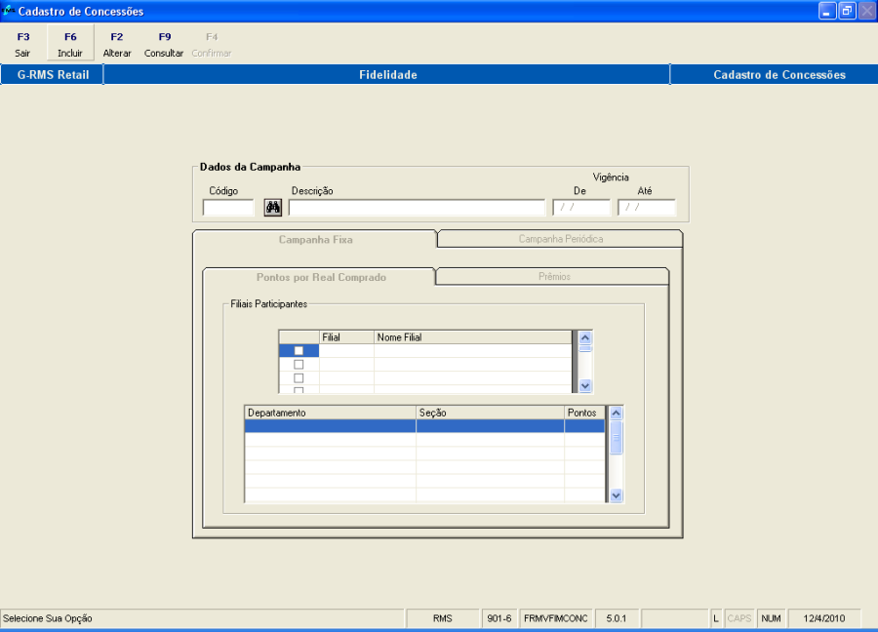Click the G-RMS Retail header label
Image resolution: width=878 pixels, height=632 pixels.
[53, 75]
